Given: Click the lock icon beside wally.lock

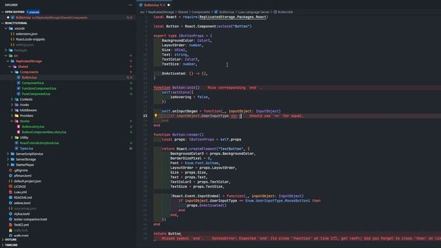Looking at the screenshot, I should [10, 230].
